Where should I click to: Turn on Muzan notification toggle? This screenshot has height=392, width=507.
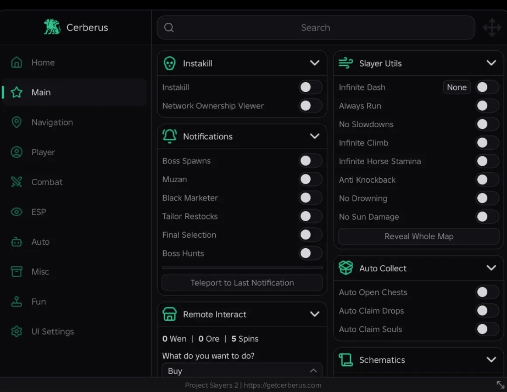pyautogui.click(x=310, y=179)
